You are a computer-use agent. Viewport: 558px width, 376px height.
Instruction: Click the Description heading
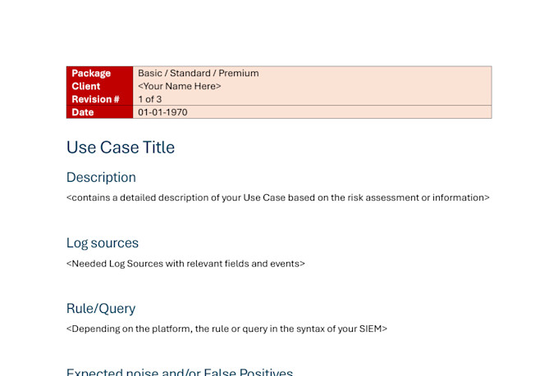coord(101,177)
